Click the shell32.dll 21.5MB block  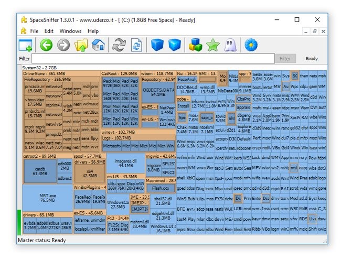[163, 201]
